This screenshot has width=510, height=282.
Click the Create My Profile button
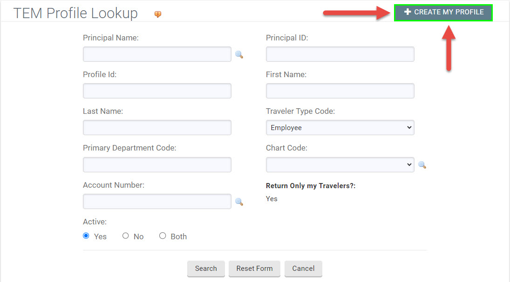(x=443, y=13)
